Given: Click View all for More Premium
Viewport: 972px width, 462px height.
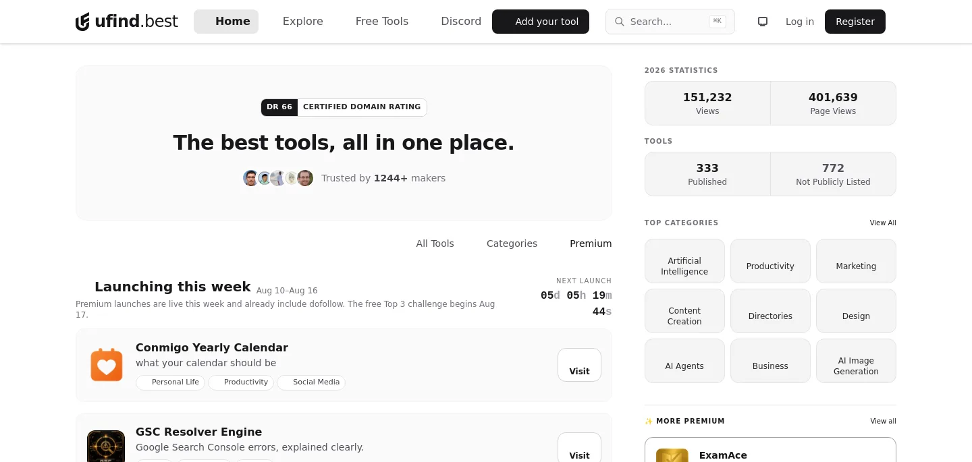Looking at the screenshot, I should tap(883, 422).
